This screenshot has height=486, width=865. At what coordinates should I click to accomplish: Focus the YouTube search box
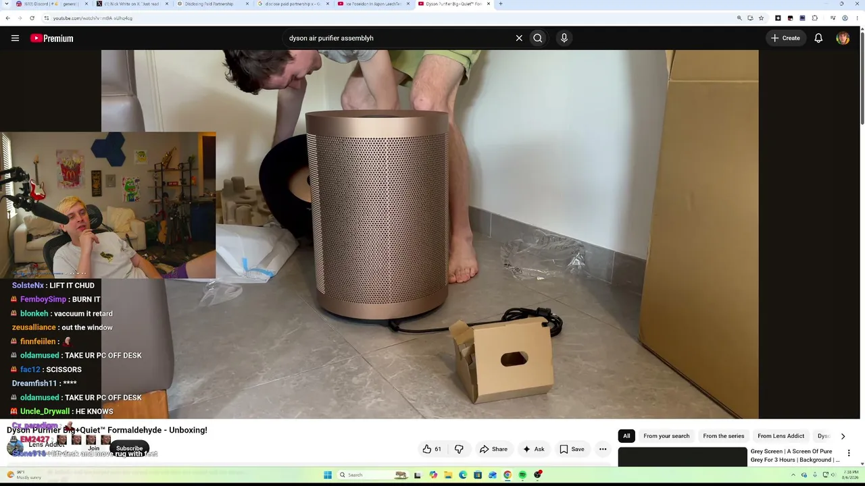pyautogui.click(x=399, y=38)
